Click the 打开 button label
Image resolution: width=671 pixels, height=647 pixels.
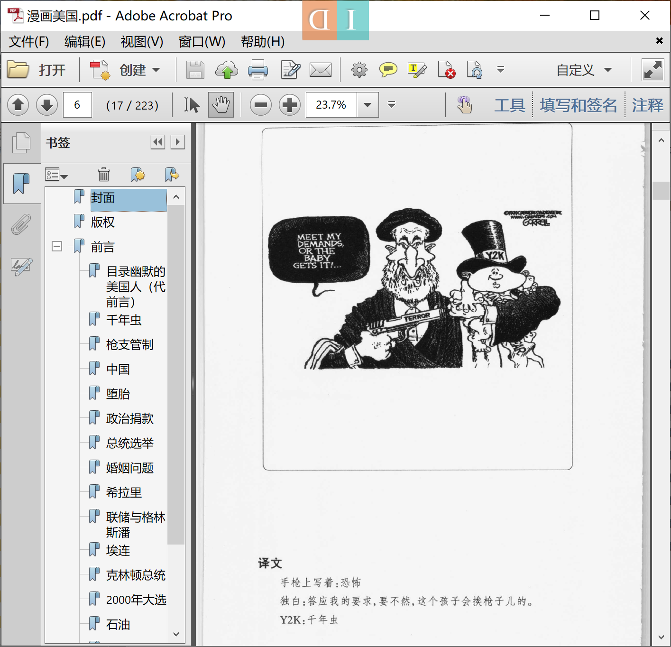pyautogui.click(x=52, y=70)
